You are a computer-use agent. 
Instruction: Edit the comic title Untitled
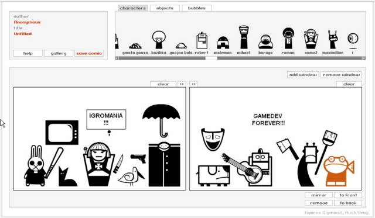pos(23,34)
